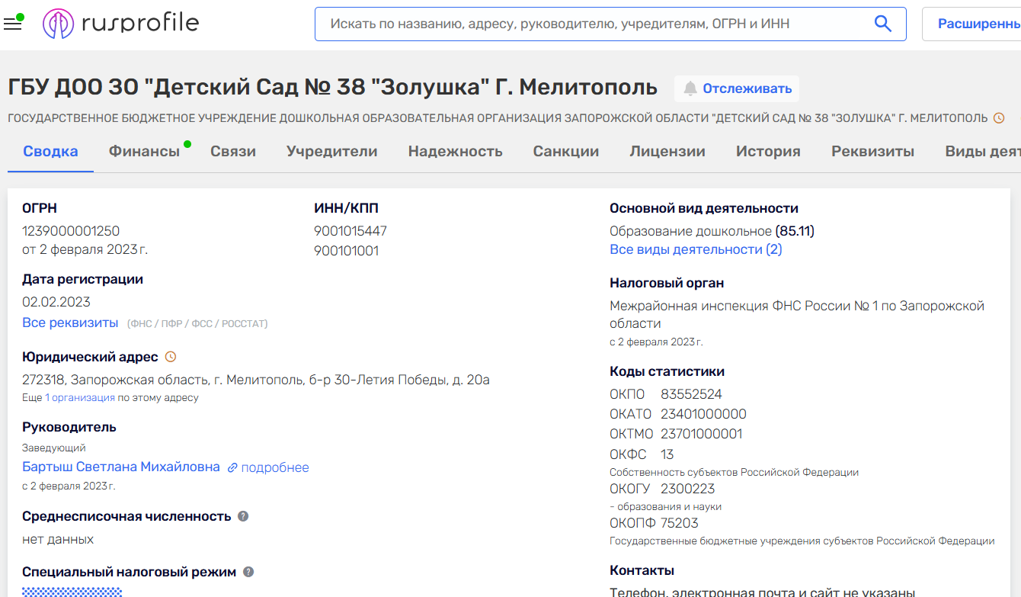Click the bell Отслеживать button
The width and height of the screenshot is (1021, 597).
tap(737, 88)
